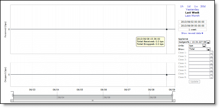
Task: Expand the Units dropdown
Action: coord(204,46)
